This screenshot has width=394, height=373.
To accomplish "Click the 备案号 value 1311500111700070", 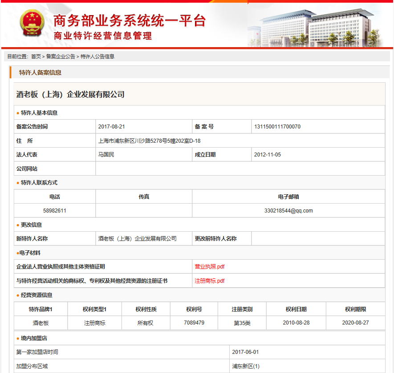I will coord(277,127).
